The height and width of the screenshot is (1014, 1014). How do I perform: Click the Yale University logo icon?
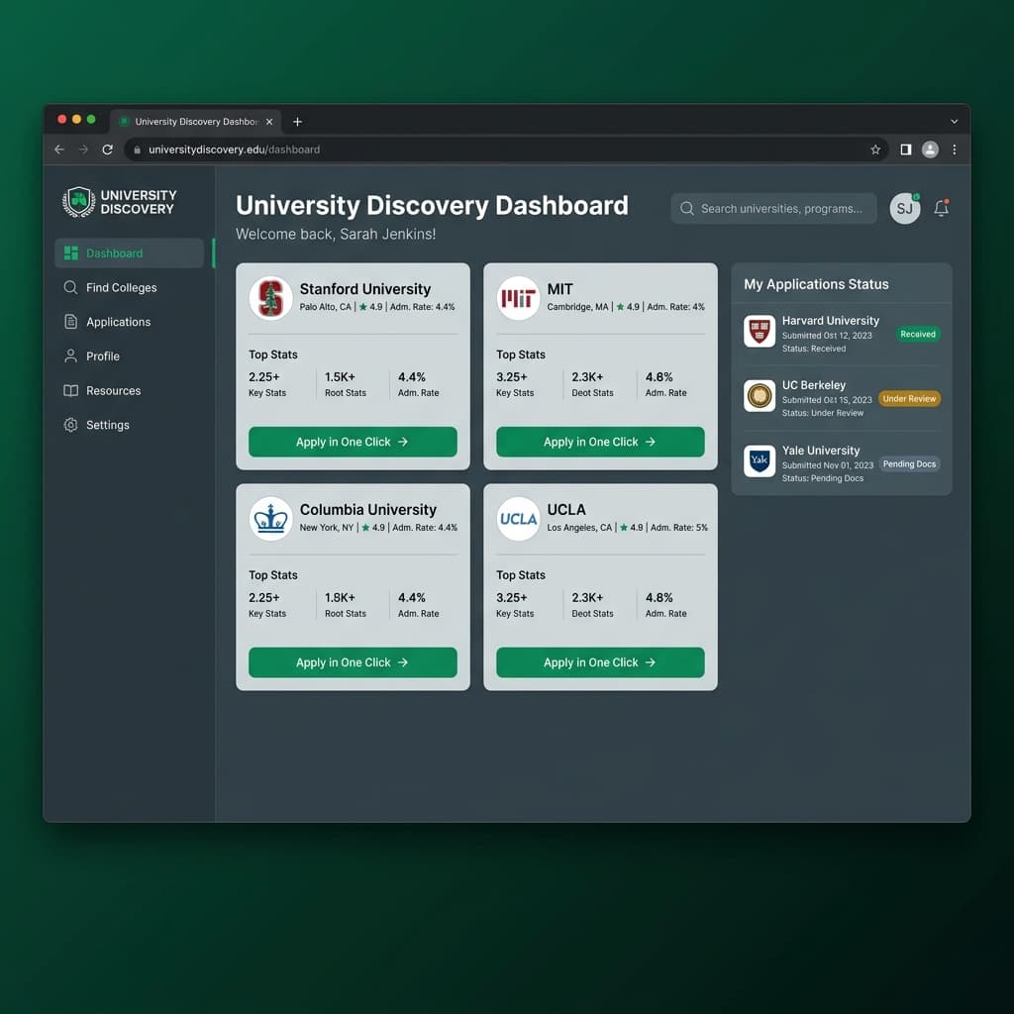[x=760, y=461]
